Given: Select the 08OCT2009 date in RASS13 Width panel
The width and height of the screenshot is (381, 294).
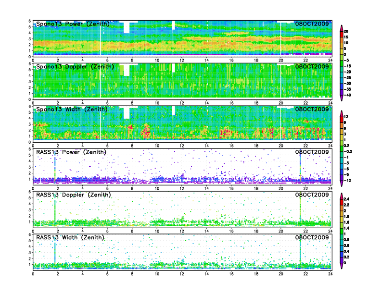Looking at the screenshot, I should [x=312, y=237].
